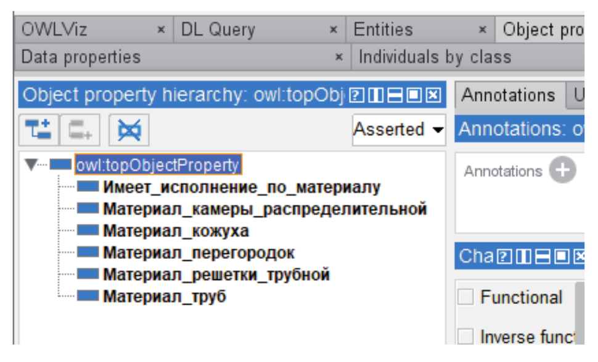598x362 pixels.
Task: Open the Asserted hierarchy dropdown
Action: pos(399,130)
